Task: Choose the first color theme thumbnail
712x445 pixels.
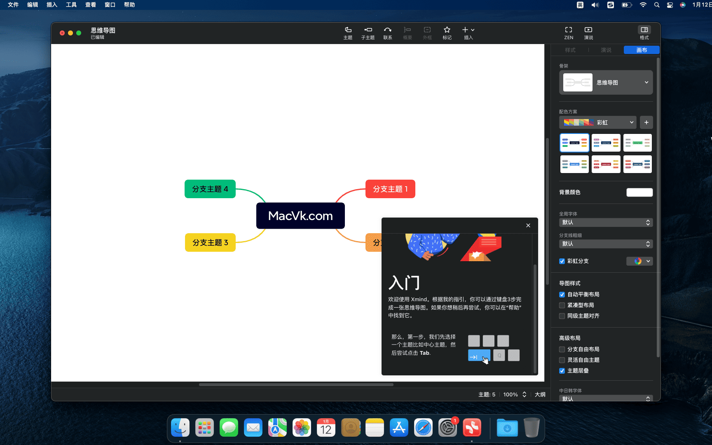Action: coord(574,143)
